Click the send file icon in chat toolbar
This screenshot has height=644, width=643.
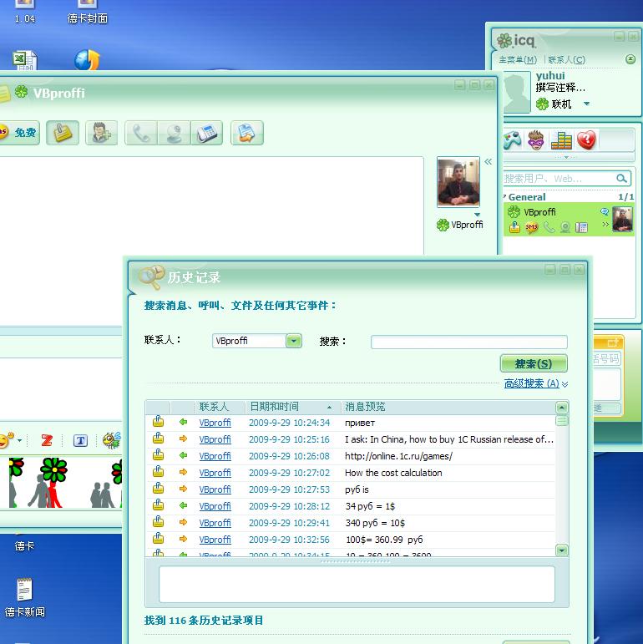(246, 133)
